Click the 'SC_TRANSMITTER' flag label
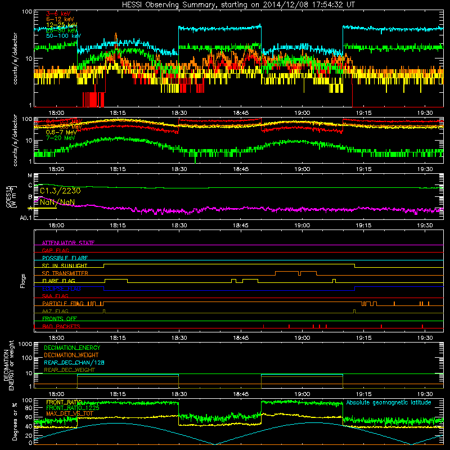450x450 pixels. [x=65, y=273]
